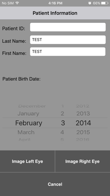Select day 2 in date picker
This screenshot has height=196, width=110.
[x=62, y=113]
